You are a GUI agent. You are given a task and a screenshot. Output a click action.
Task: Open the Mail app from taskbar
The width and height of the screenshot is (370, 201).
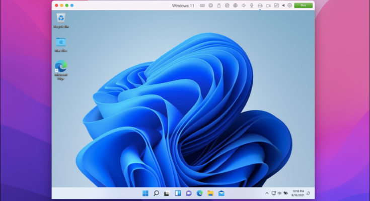(x=221, y=193)
